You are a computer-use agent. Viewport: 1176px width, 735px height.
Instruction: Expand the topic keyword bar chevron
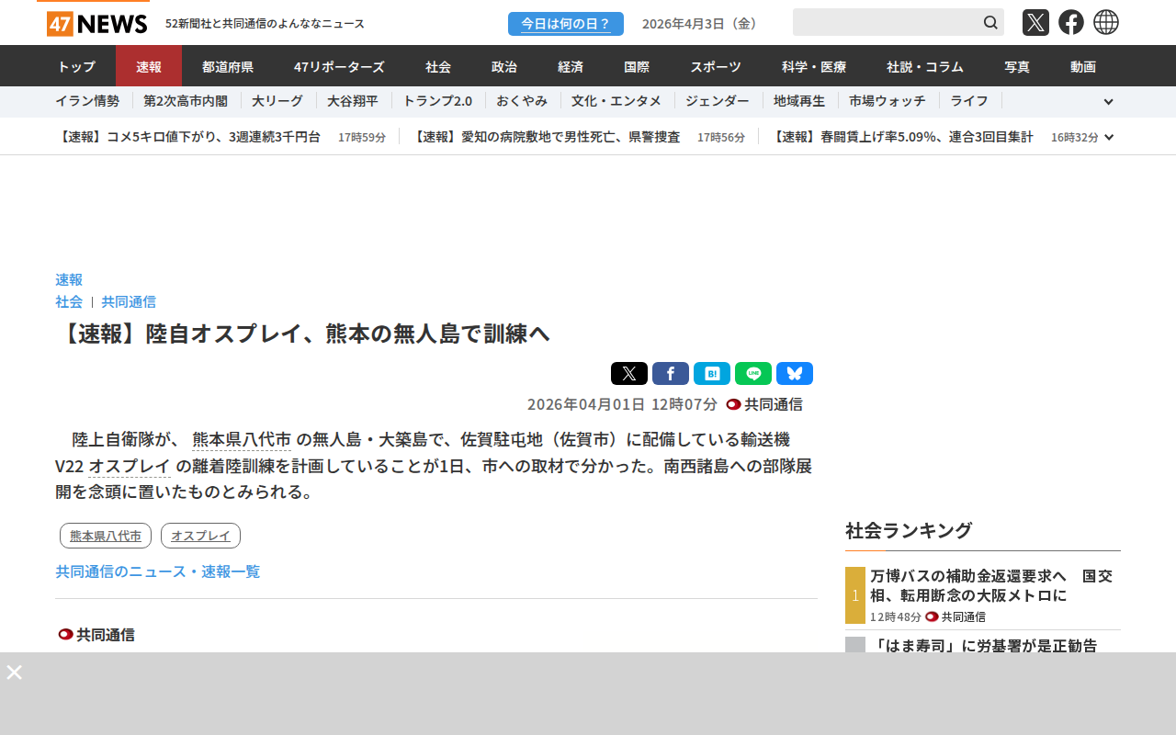pos(1108,102)
